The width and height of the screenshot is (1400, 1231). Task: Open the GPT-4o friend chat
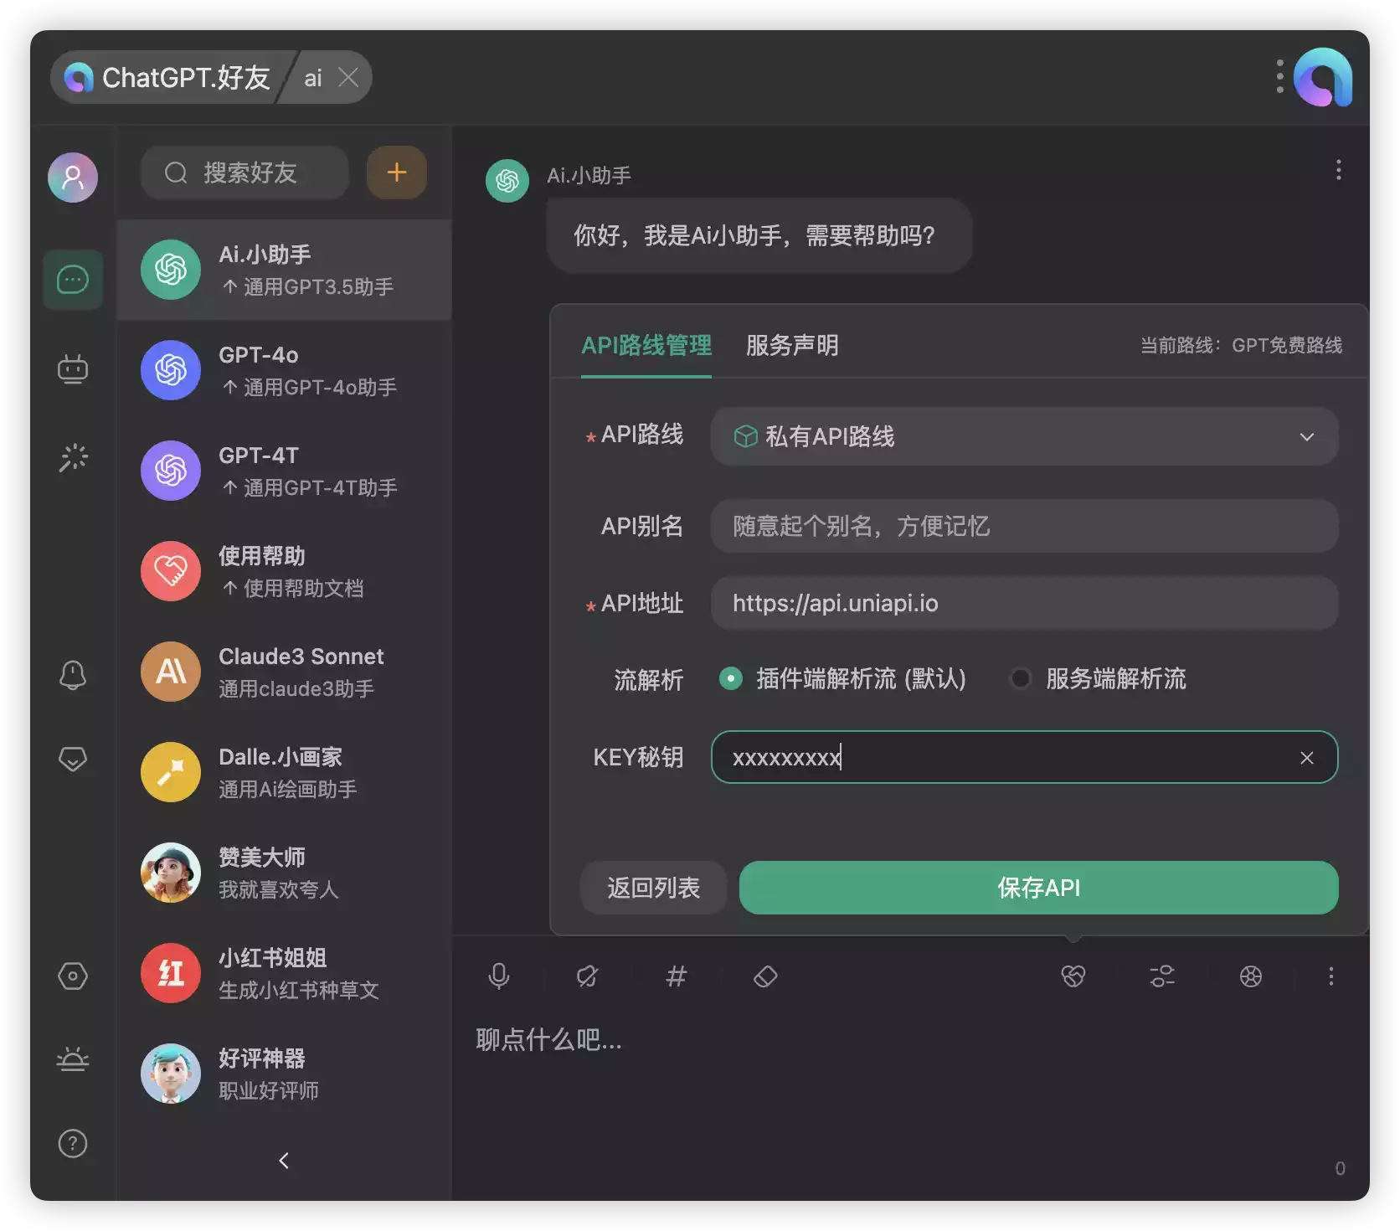tap(285, 370)
